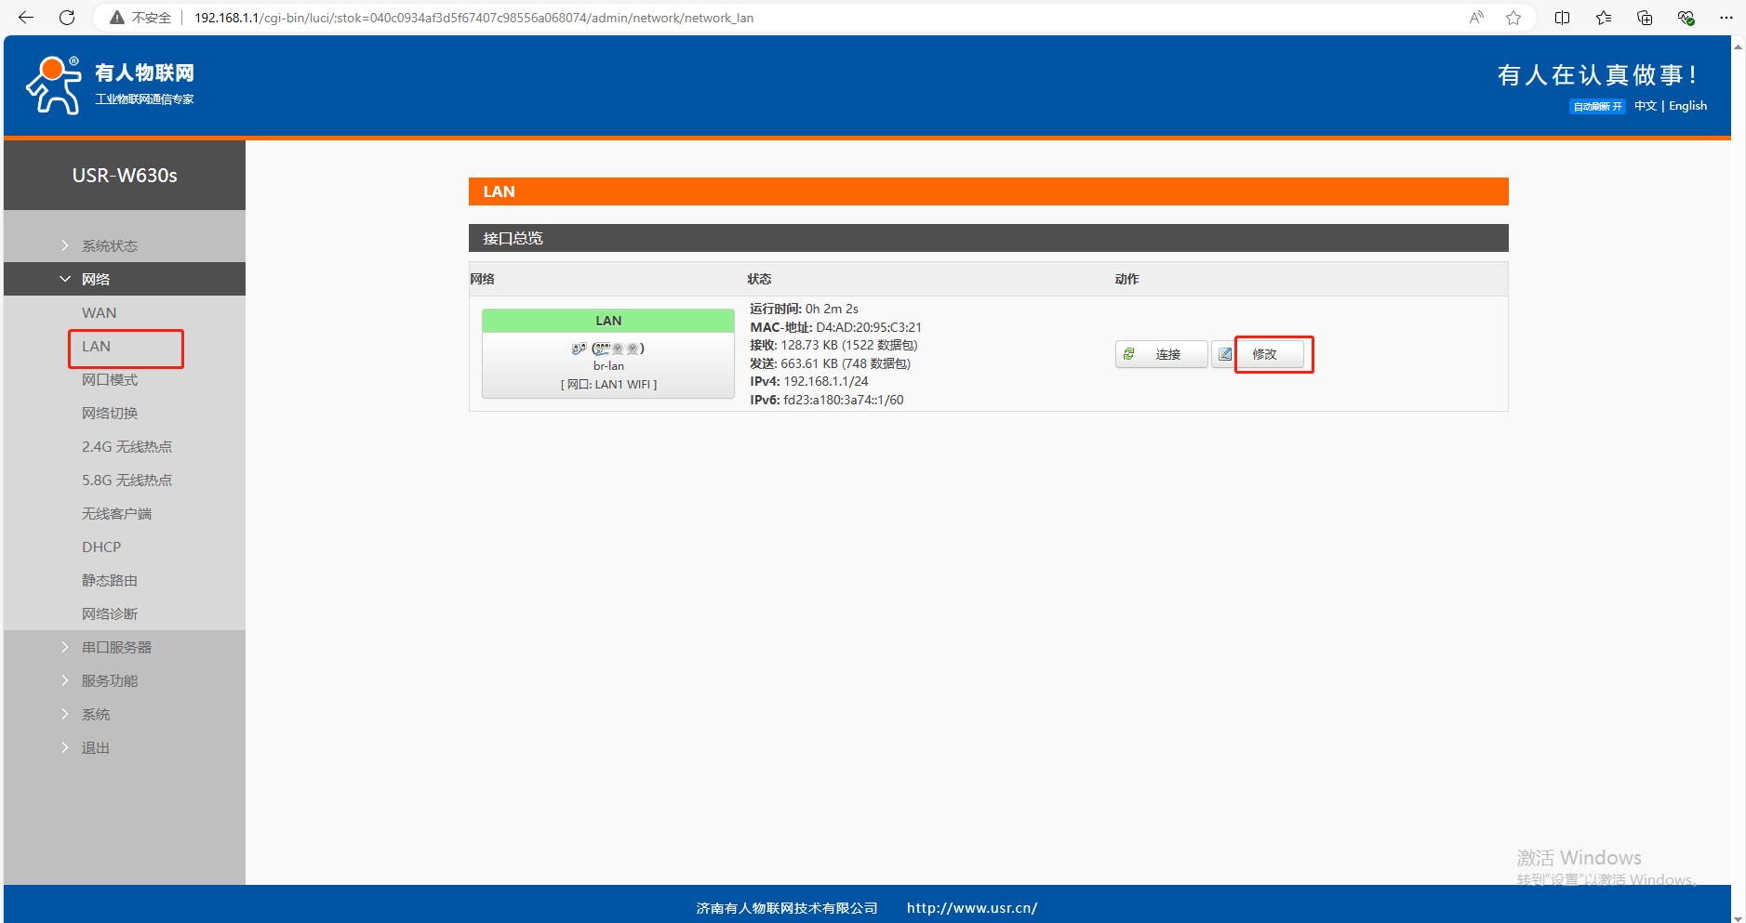Open the WAN settings page
Viewport: 1746px width, 923px height.
click(100, 312)
